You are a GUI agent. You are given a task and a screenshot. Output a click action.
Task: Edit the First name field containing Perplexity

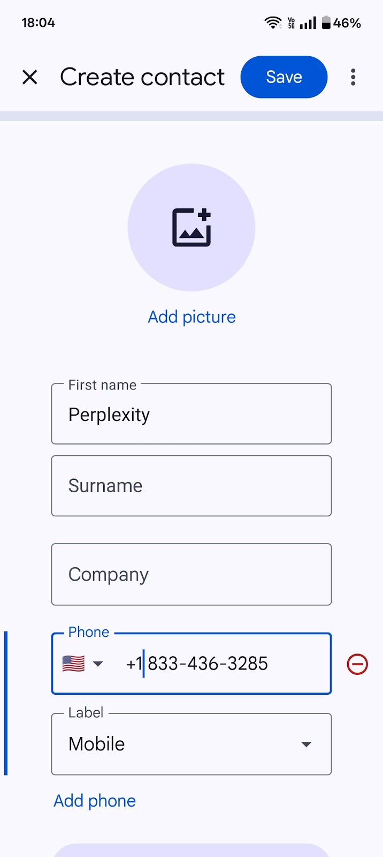click(191, 414)
